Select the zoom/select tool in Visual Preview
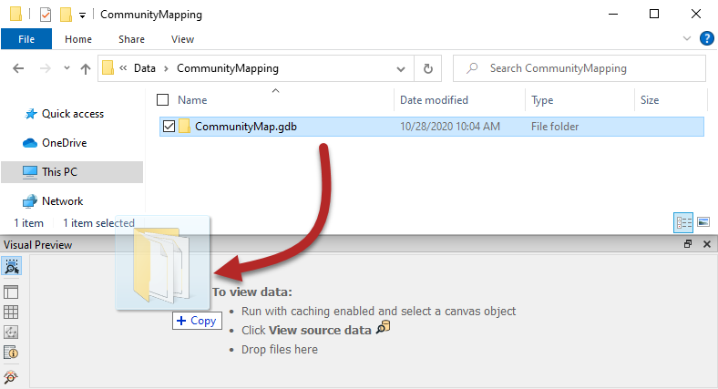The height and width of the screenshot is (389, 718). coord(12,266)
